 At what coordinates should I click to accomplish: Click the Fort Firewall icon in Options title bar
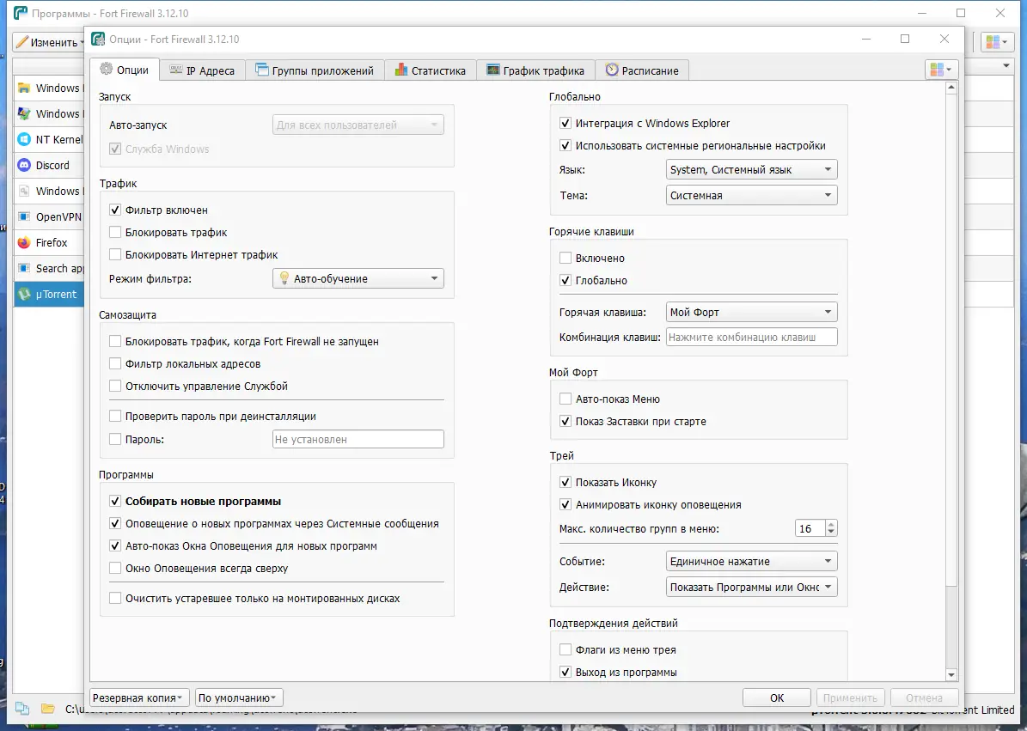pos(98,40)
